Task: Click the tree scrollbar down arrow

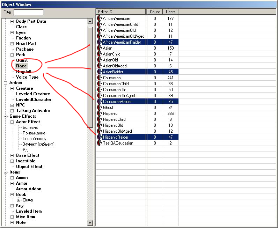Action: [x=90, y=223]
